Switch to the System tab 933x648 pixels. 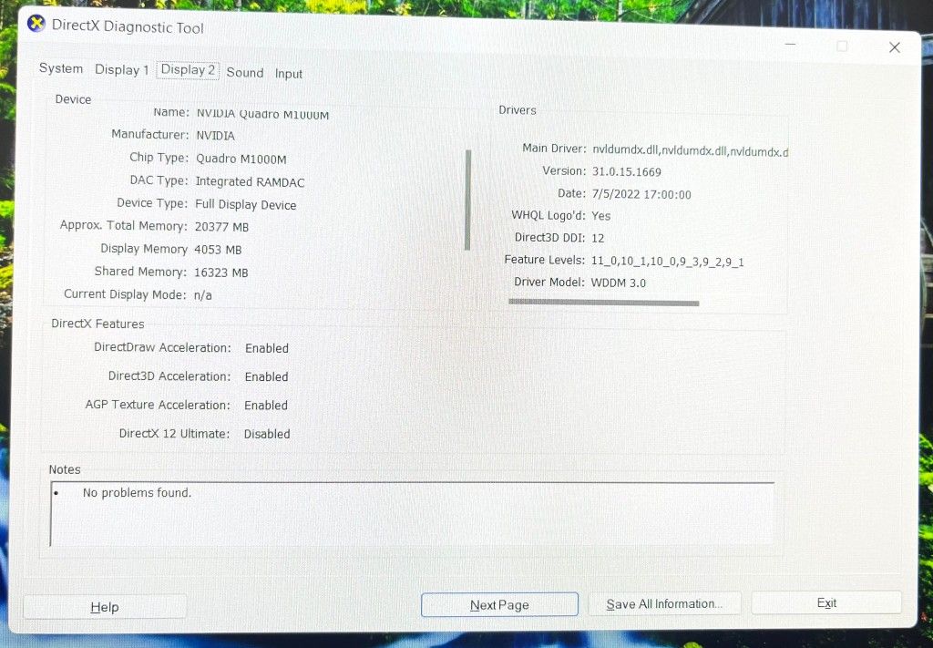pos(60,68)
